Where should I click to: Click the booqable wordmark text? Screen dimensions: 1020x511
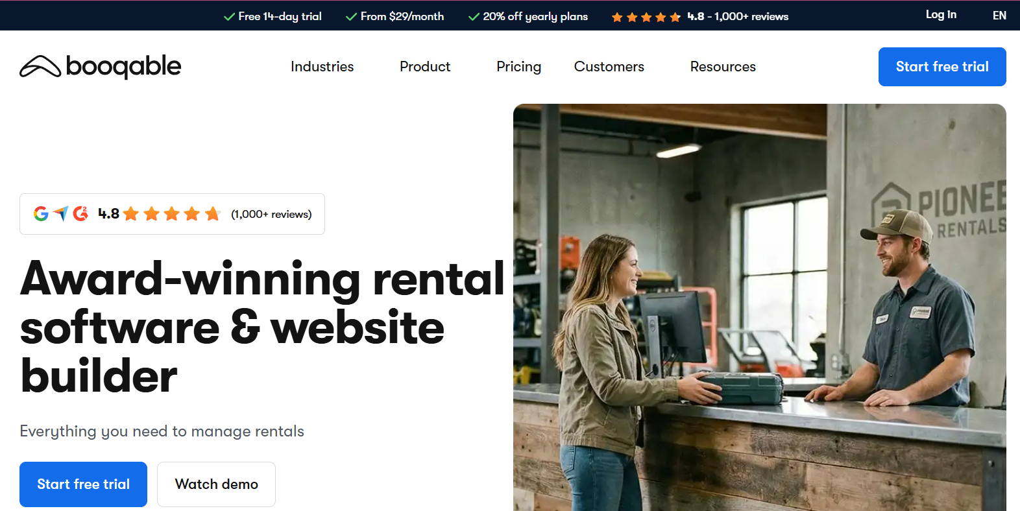pos(123,66)
